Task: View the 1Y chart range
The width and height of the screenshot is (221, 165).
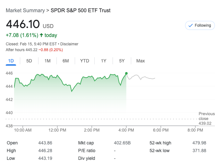Action: click(x=104, y=61)
